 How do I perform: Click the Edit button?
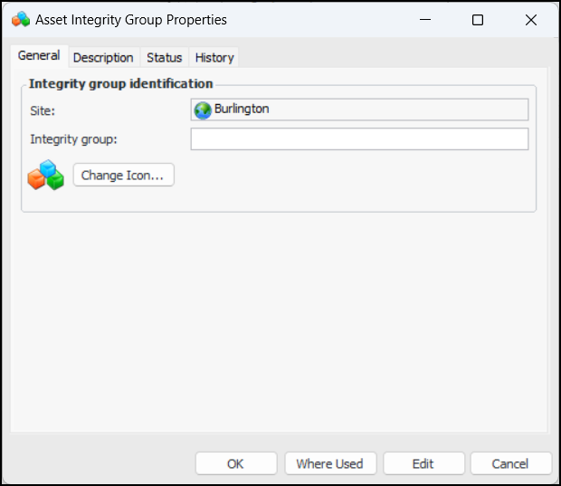(423, 463)
